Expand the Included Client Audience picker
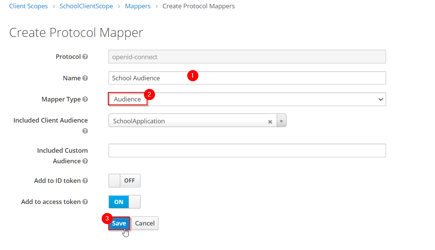Image resolution: width=435 pixels, height=250 pixels. coord(282,121)
